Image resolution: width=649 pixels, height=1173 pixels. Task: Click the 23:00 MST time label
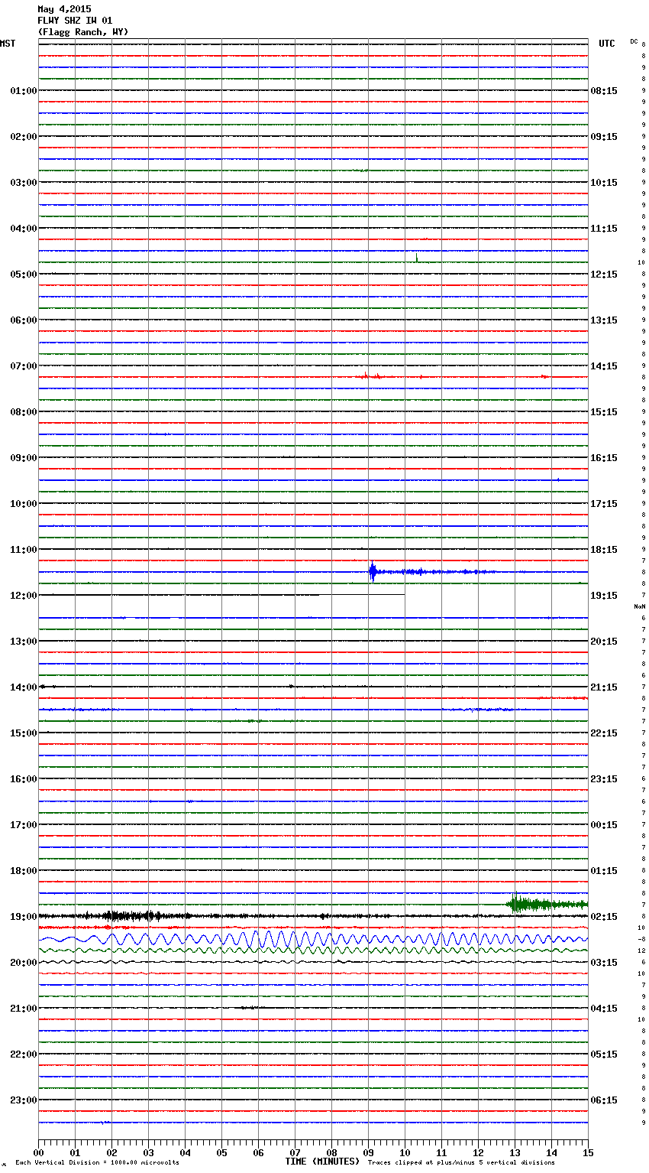(x=23, y=1100)
